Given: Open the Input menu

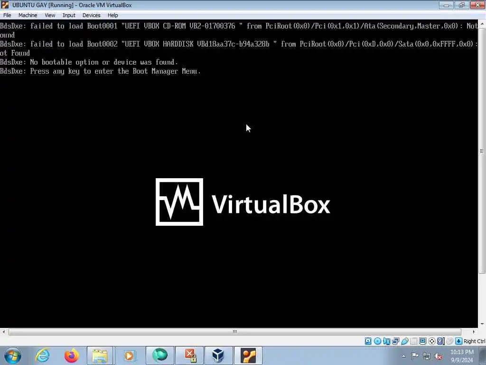Looking at the screenshot, I should pos(69,15).
